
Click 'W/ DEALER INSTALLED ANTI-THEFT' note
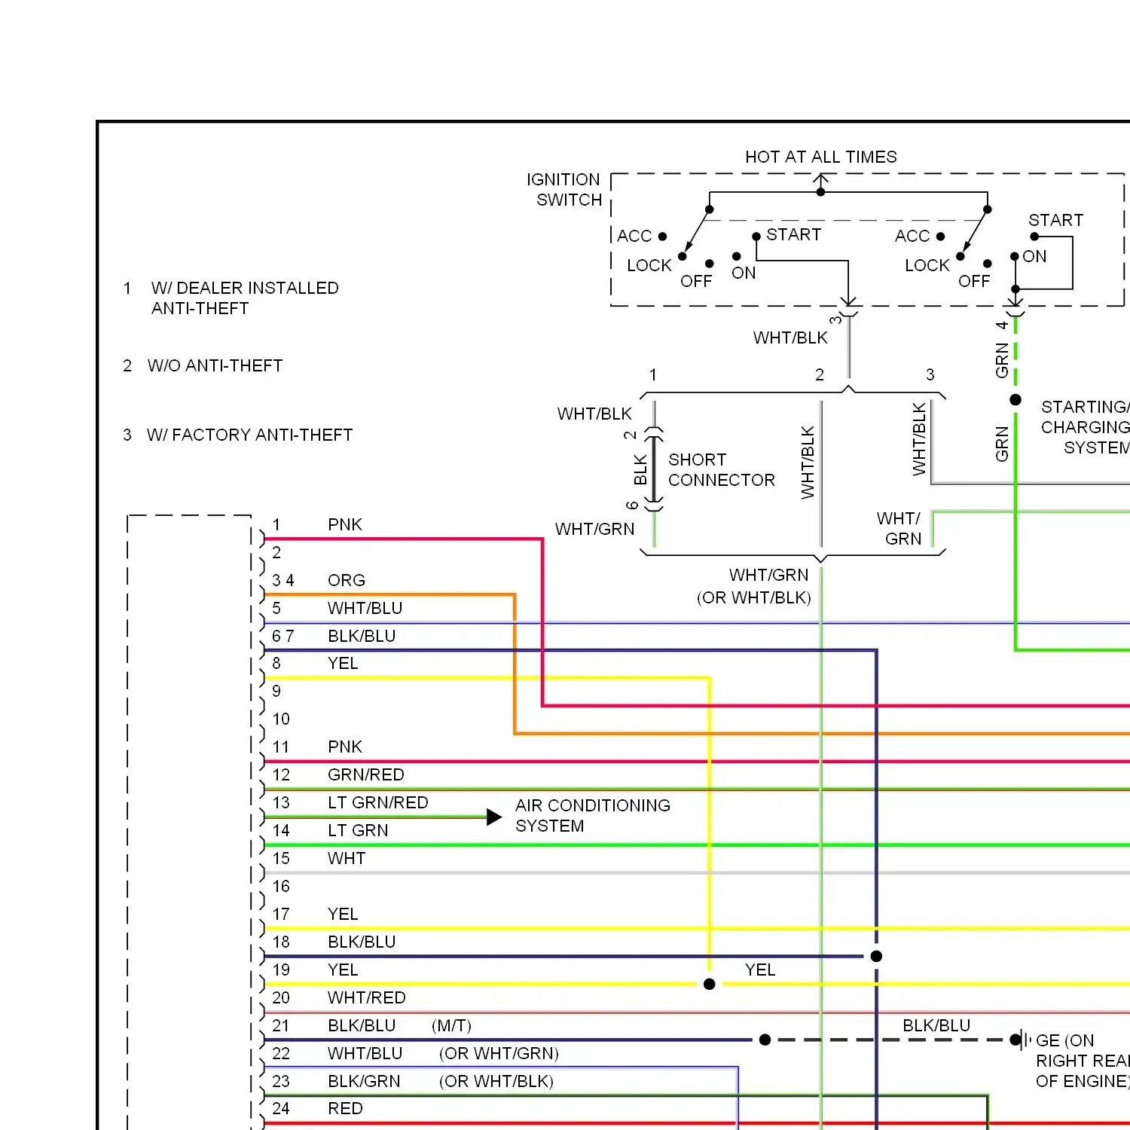[244, 298]
